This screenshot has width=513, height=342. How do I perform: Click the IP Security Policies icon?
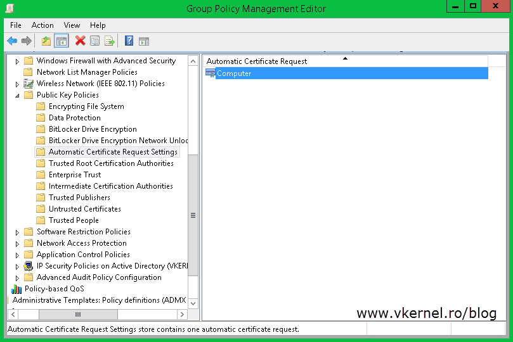(29, 266)
